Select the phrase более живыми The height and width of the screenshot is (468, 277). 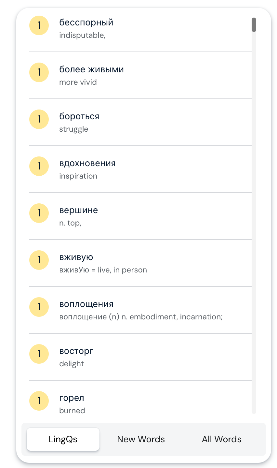91,69
